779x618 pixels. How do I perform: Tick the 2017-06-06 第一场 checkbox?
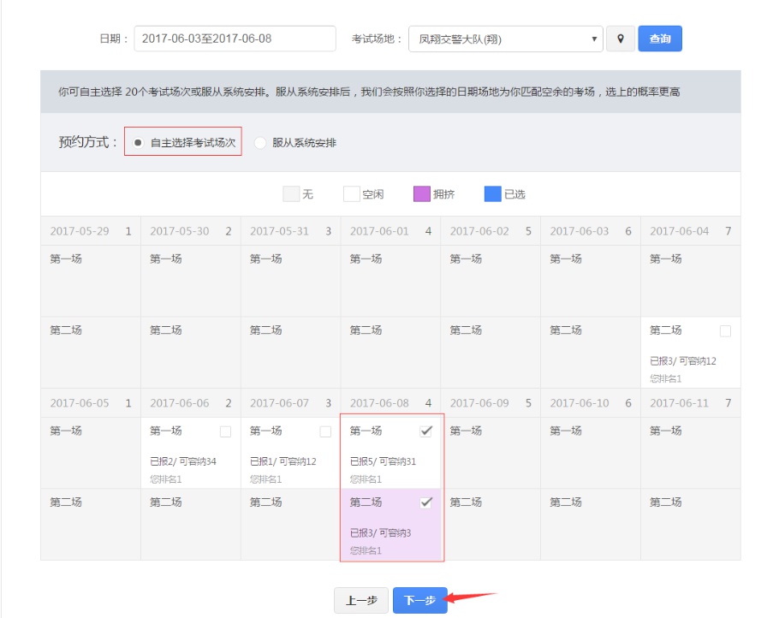225,431
